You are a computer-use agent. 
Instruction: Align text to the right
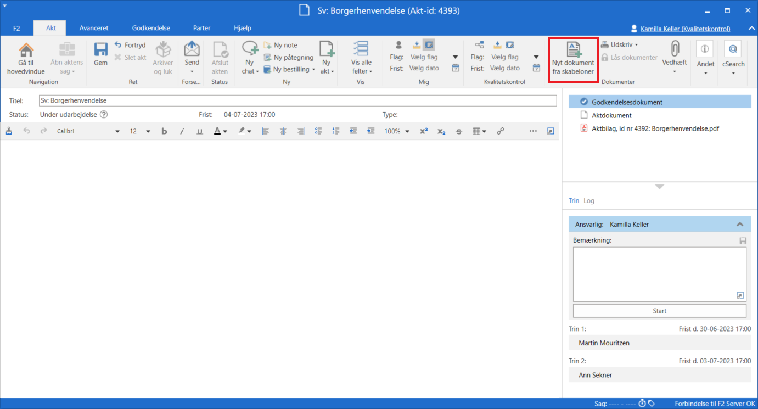point(301,131)
